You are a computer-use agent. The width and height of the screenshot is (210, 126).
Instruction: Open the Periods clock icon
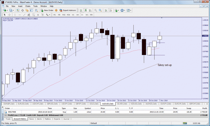click(x=122, y=10)
